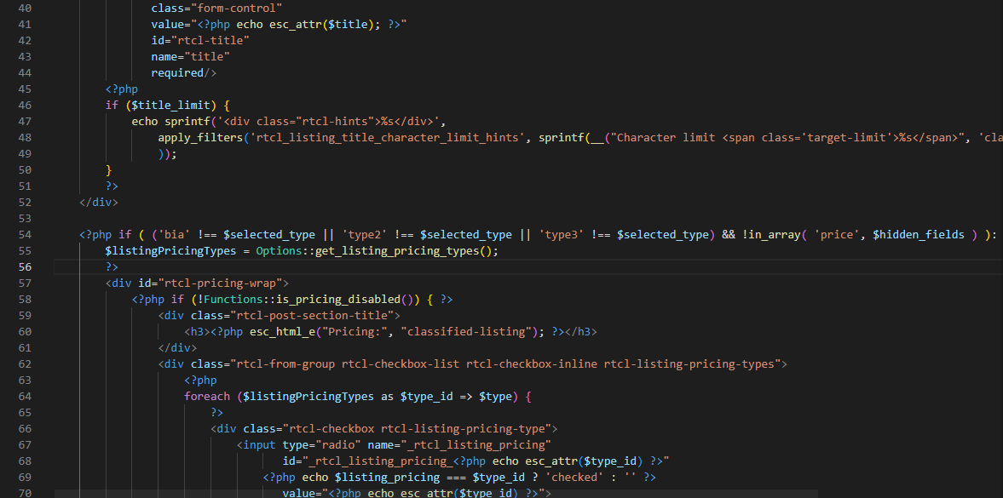Click the 'checked' string on line 69
The width and height of the screenshot is (1003, 498).
tap(574, 477)
